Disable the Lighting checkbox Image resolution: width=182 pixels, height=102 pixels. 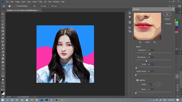tap(137, 80)
